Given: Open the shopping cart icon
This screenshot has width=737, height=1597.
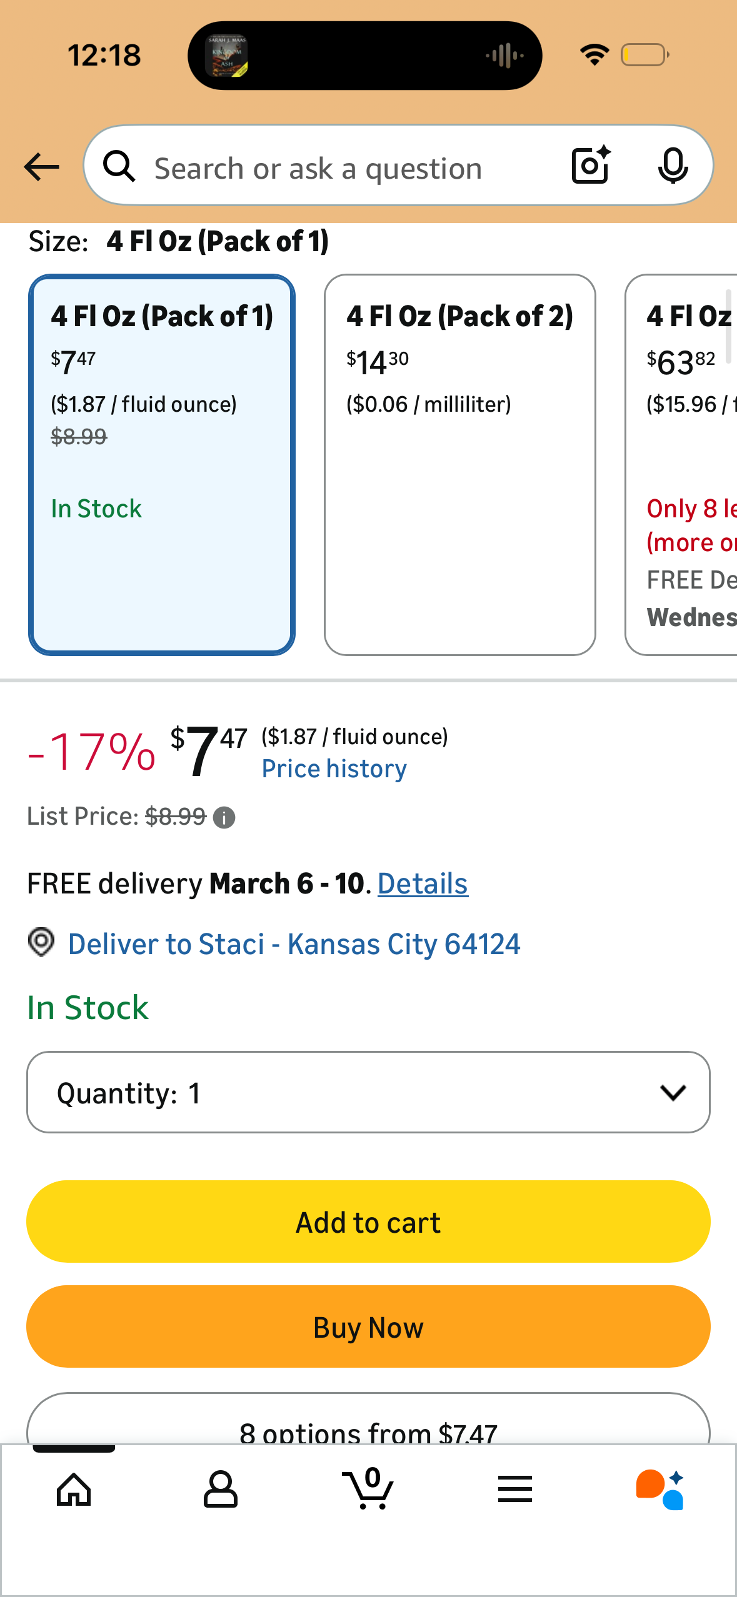Looking at the screenshot, I should tap(368, 1489).
